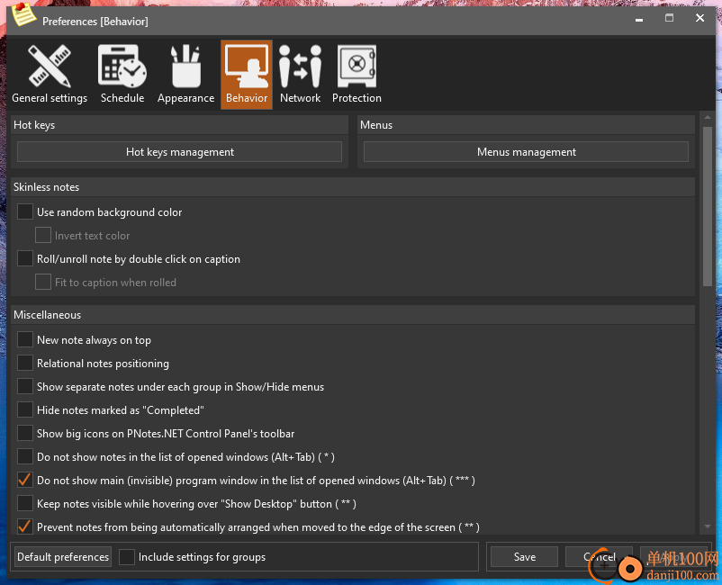Click the Default preferences button
This screenshot has width=722, height=585.
(x=63, y=557)
